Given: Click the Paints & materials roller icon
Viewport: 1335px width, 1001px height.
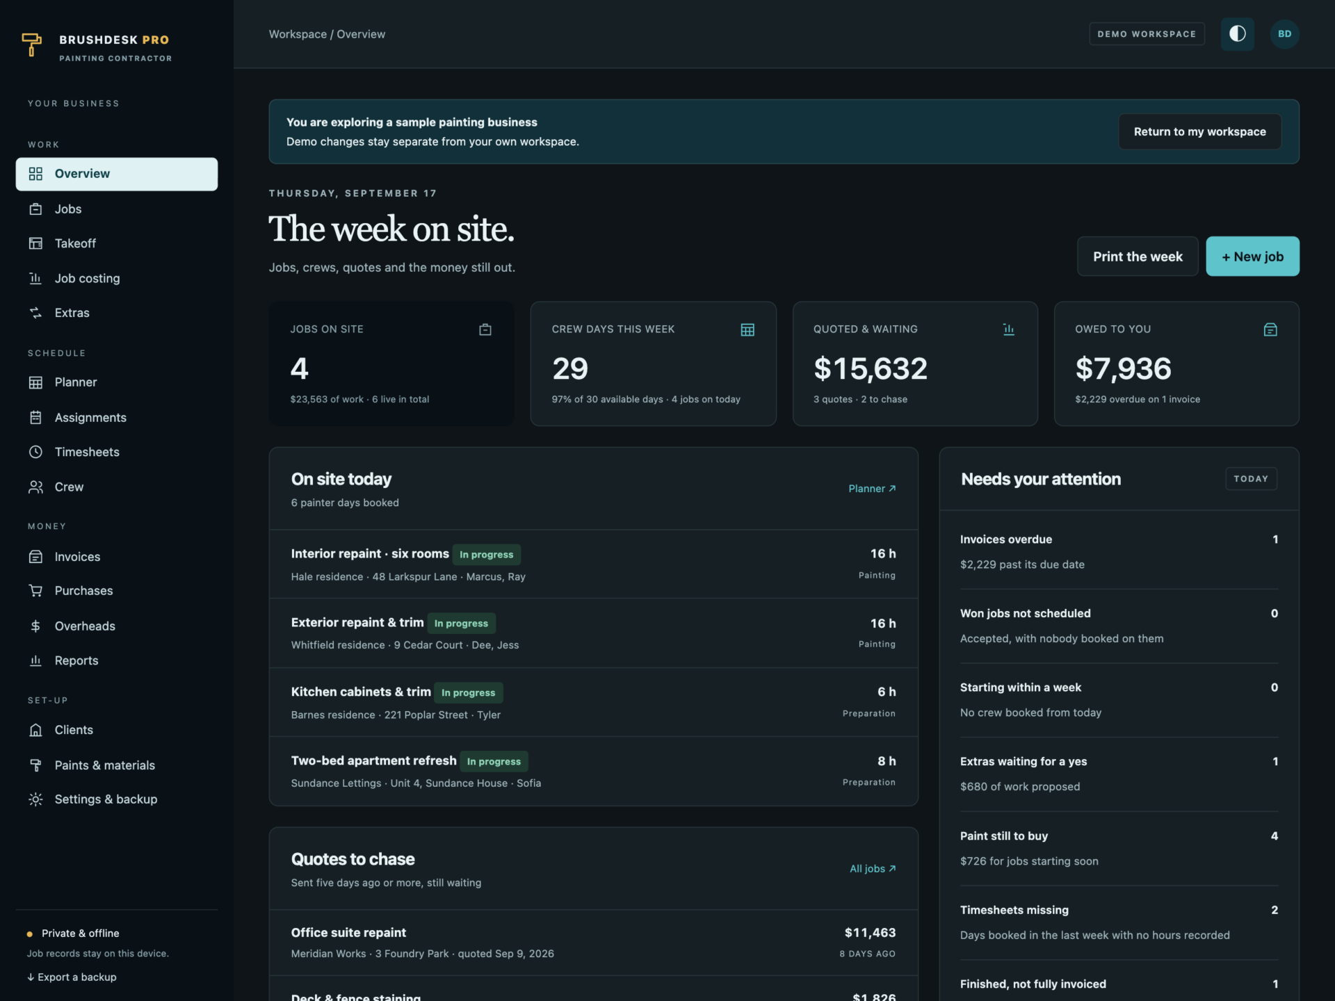Looking at the screenshot, I should pos(35,765).
